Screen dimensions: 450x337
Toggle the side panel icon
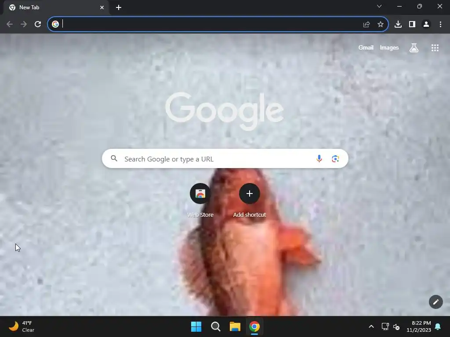pyautogui.click(x=412, y=25)
